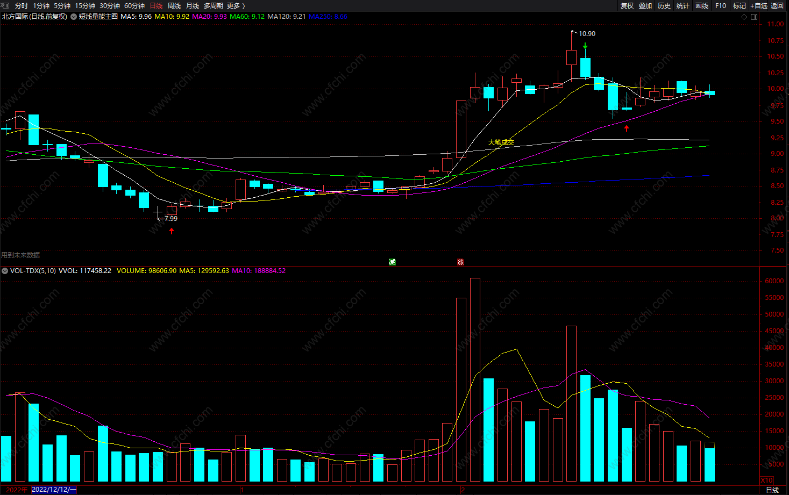The height and width of the screenshot is (495, 789).
Task: Switch to 周线 weekly chart
Action: [x=174, y=5]
